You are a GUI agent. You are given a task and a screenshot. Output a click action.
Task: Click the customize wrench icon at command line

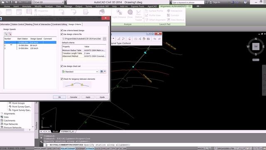(x=41, y=142)
